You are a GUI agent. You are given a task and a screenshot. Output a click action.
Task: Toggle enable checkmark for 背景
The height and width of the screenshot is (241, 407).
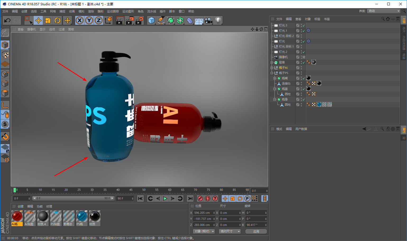[304, 63]
